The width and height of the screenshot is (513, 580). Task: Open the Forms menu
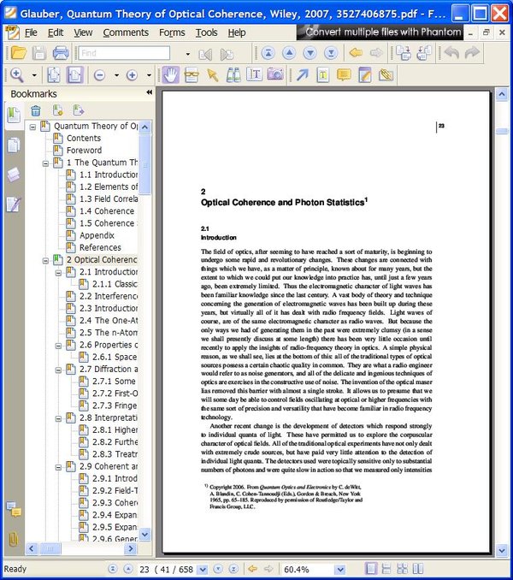coord(172,33)
